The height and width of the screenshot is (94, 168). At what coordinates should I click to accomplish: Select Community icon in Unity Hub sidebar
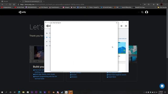47,42
